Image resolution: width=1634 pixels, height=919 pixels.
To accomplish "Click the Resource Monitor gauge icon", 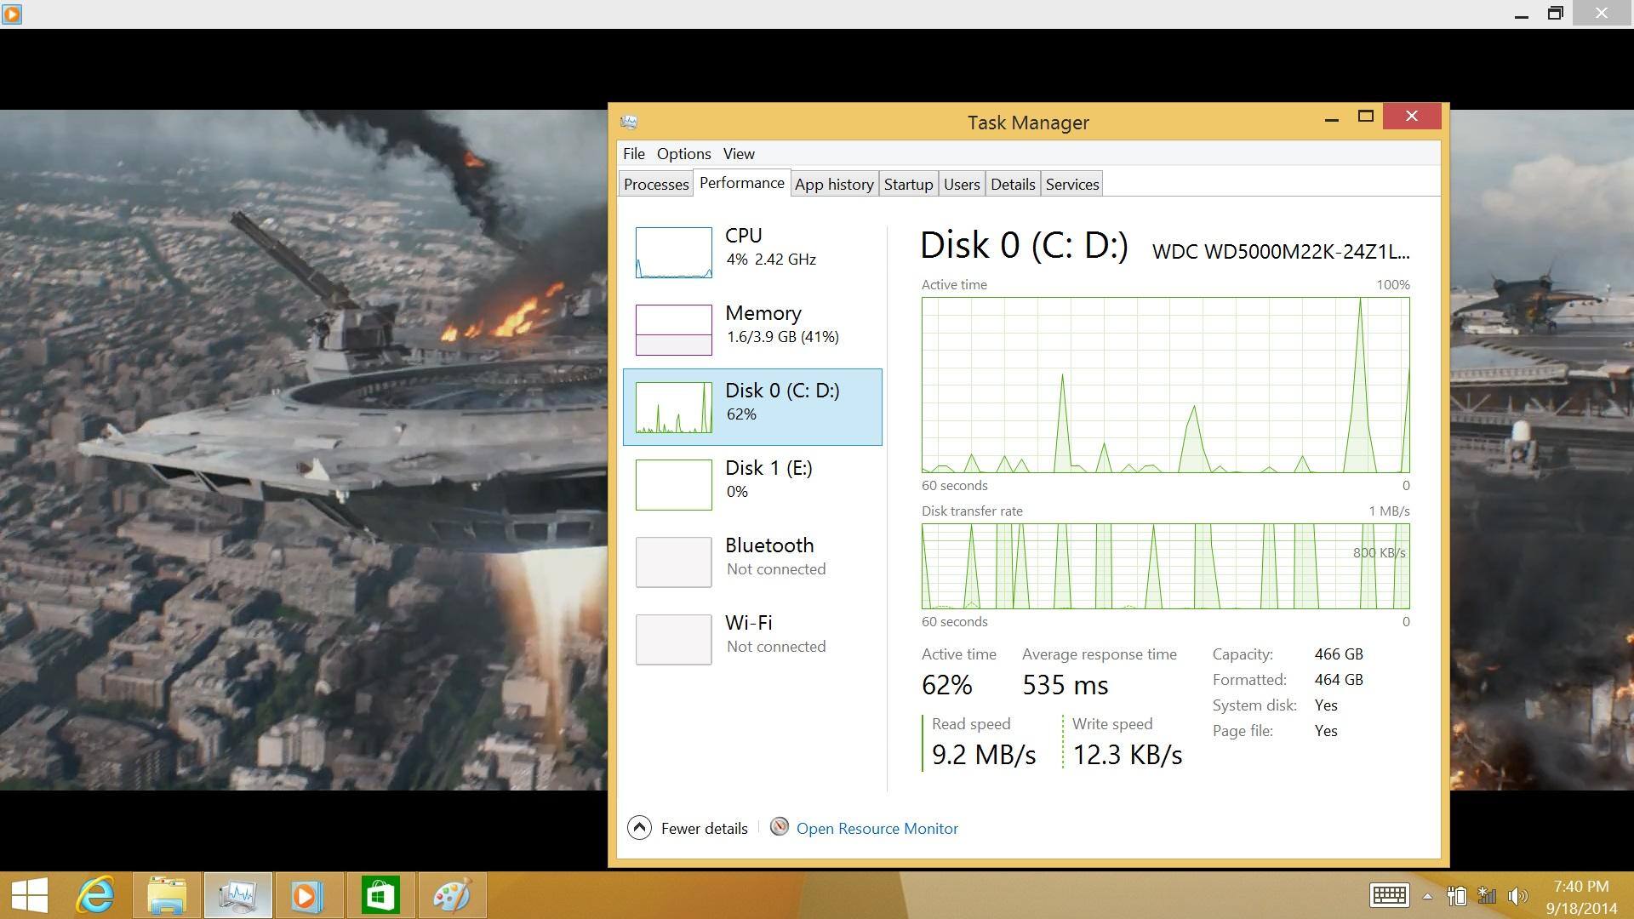I will (x=779, y=827).
